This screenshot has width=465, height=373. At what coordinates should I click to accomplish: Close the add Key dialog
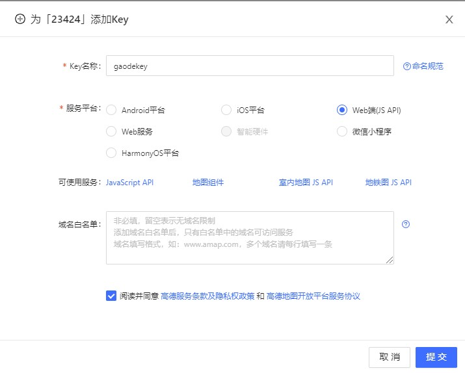(x=449, y=19)
